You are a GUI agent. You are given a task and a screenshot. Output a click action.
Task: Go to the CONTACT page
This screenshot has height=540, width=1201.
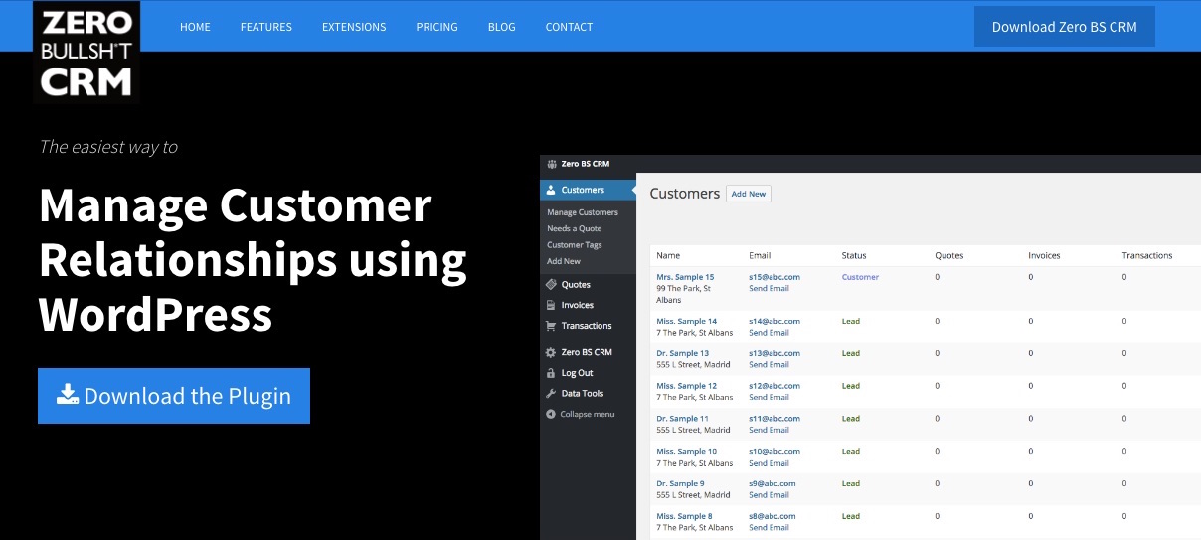pos(569,27)
